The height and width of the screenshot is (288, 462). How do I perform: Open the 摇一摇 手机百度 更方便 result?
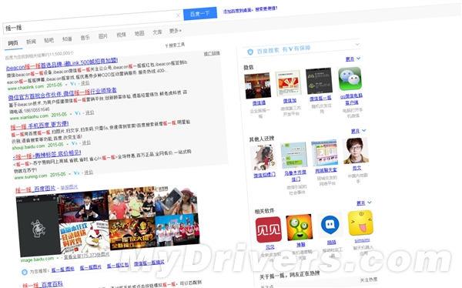[39, 126]
